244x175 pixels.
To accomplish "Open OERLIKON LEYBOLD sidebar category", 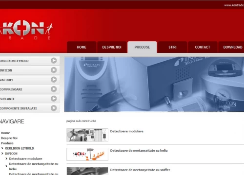I will 30,61.
